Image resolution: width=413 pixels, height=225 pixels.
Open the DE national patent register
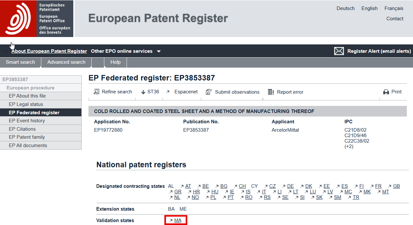(x=290, y=186)
